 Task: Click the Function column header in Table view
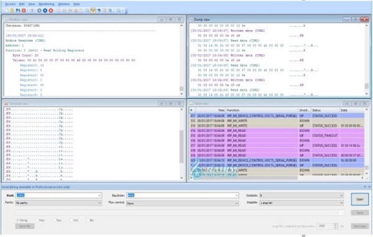click(262, 110)
